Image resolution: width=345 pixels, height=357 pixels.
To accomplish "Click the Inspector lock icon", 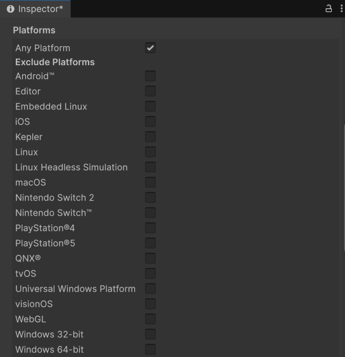I will [329, 9].
